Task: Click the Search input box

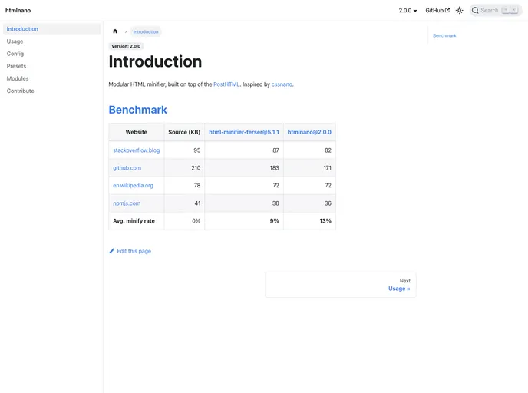Action: pyautogui.click(x=496, y=11)
